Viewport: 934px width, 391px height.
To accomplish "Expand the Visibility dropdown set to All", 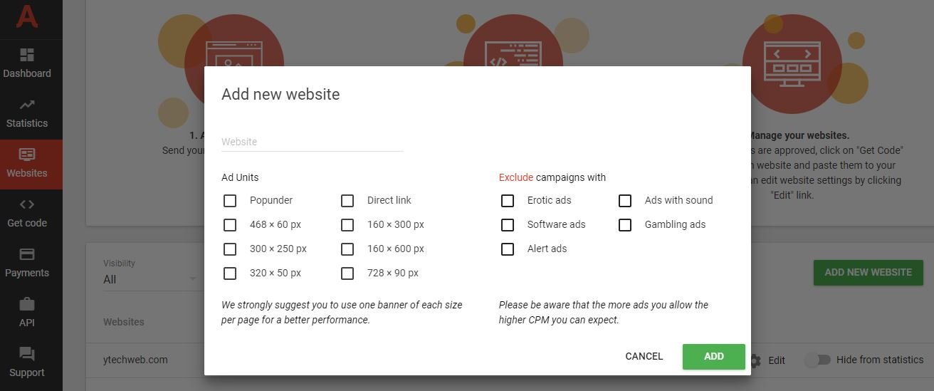I will pos(151,279).
